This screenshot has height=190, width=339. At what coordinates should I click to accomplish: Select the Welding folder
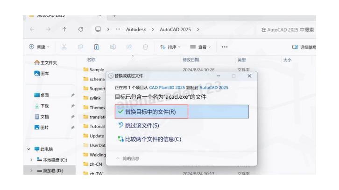pyautogui.click(x=94, y=155)
